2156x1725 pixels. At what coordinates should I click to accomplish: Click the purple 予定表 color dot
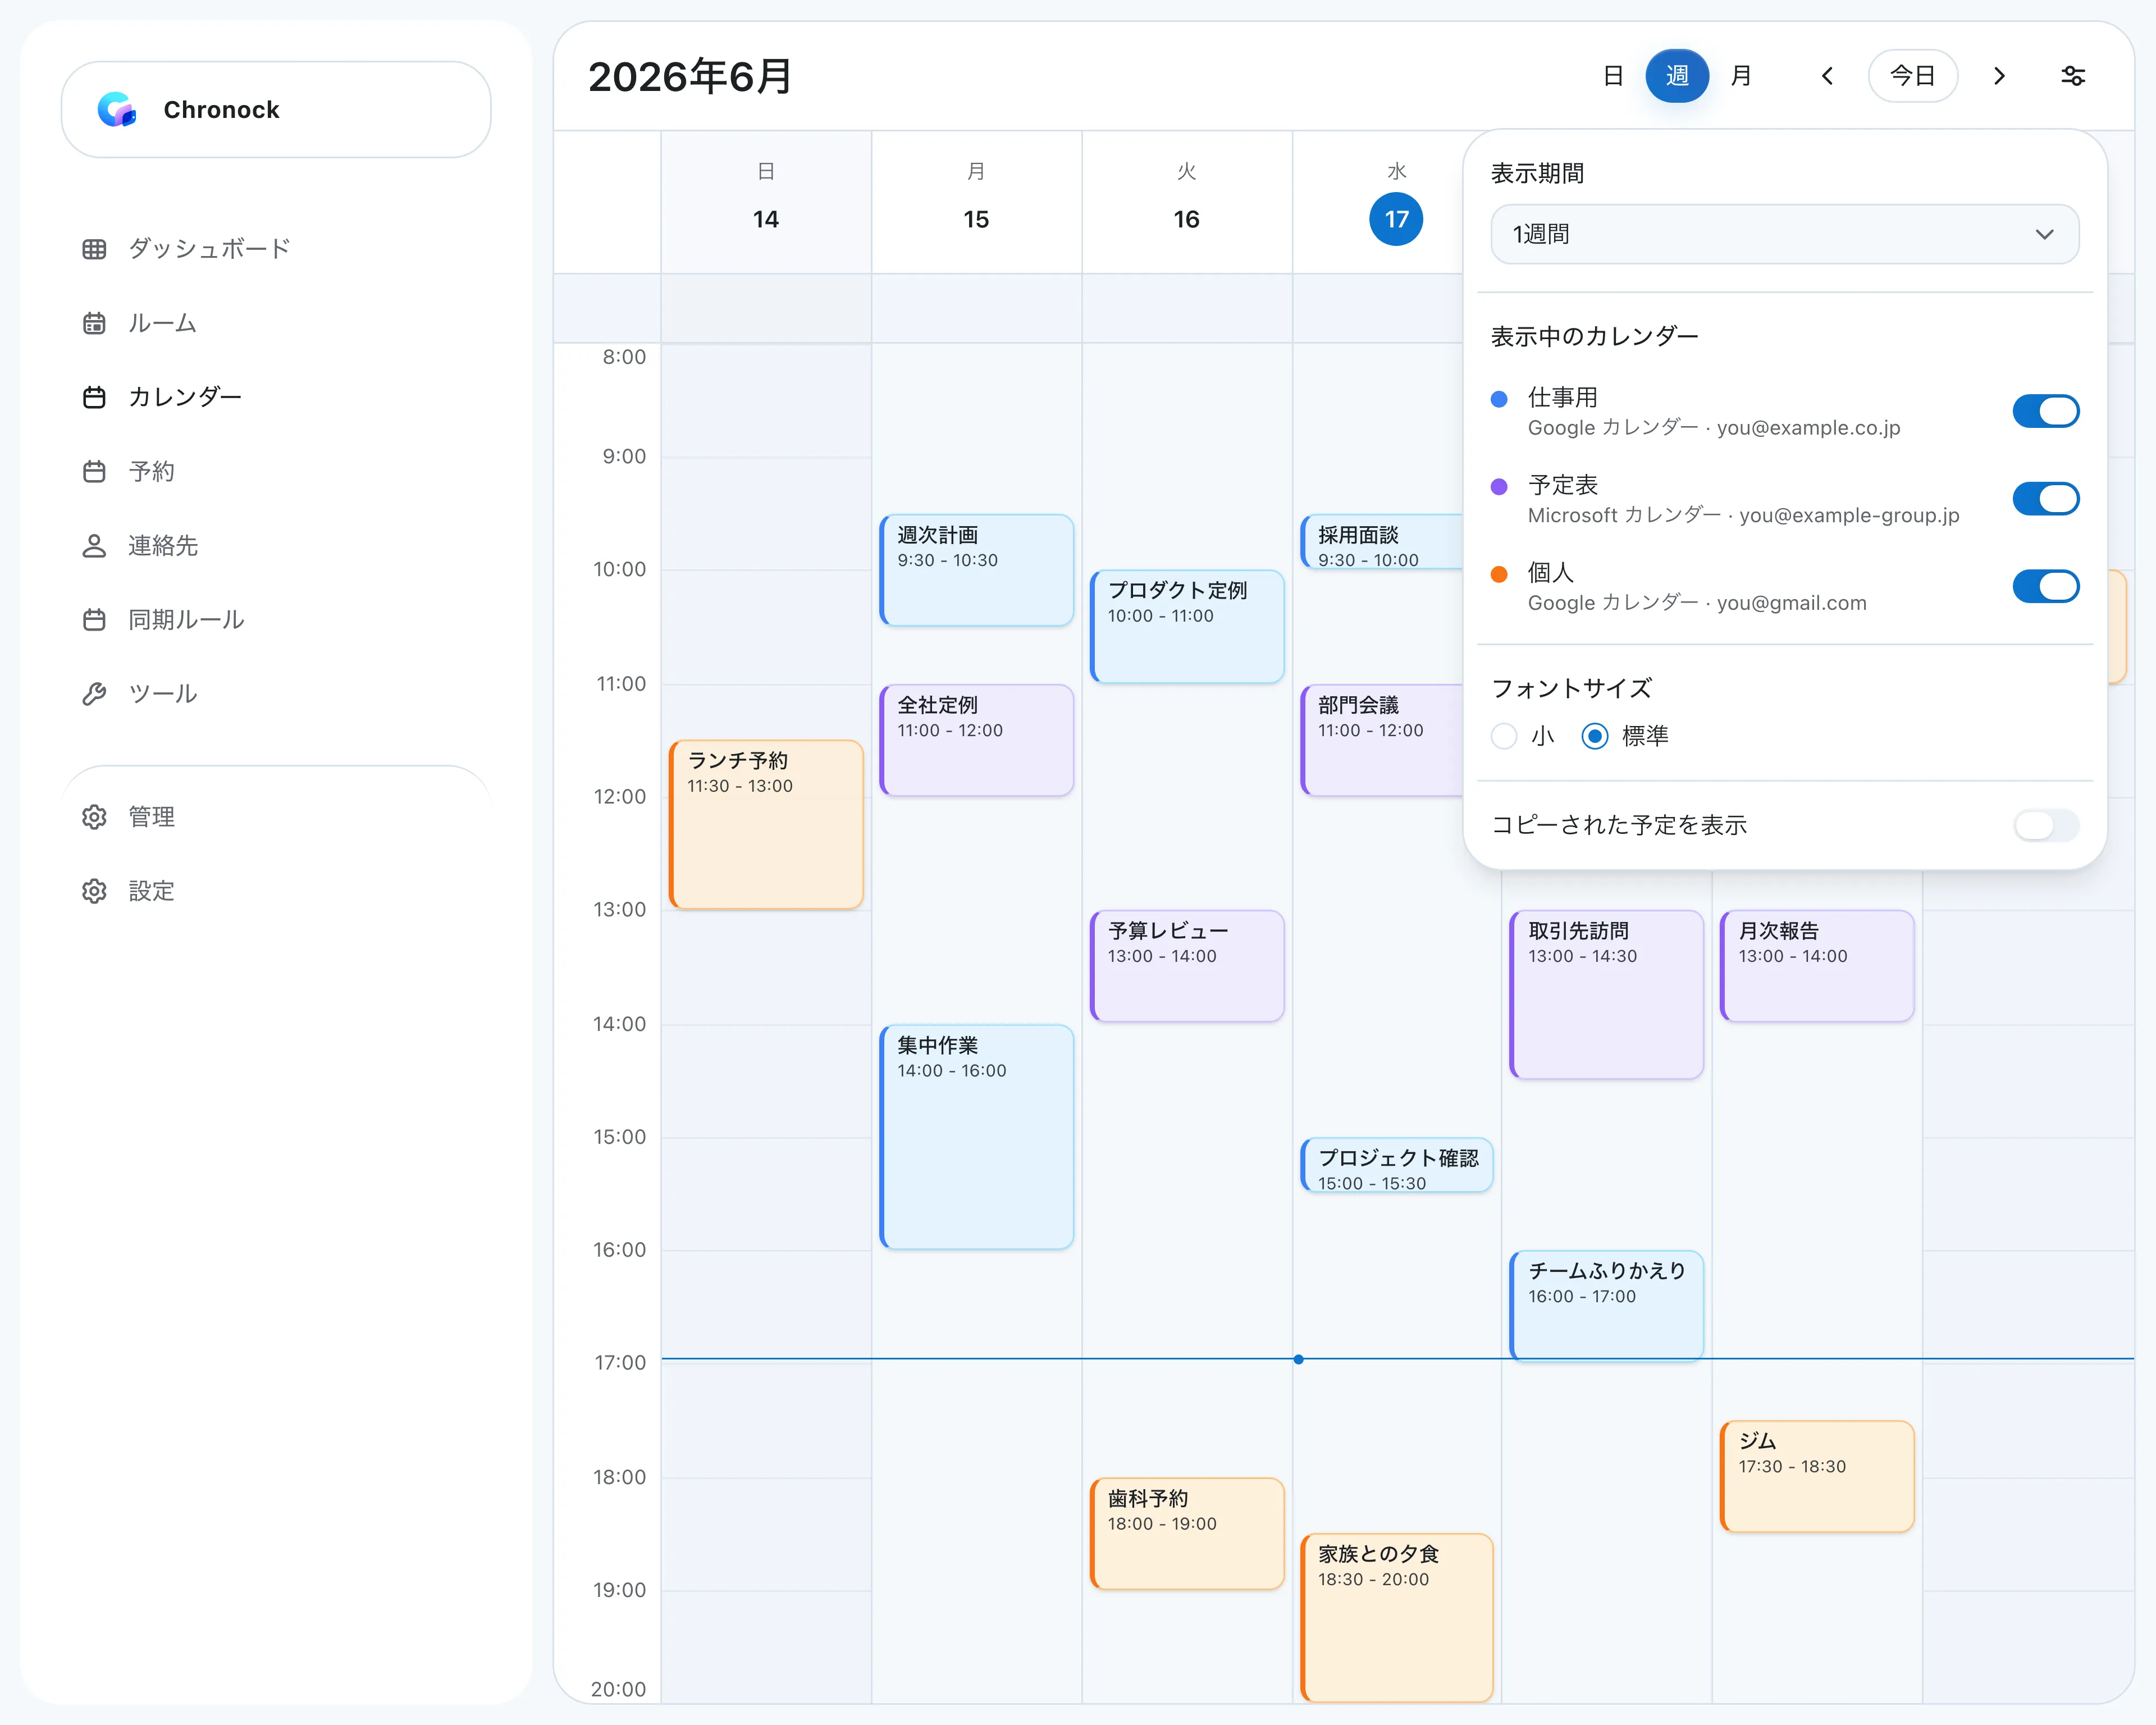click(1499, 487)
